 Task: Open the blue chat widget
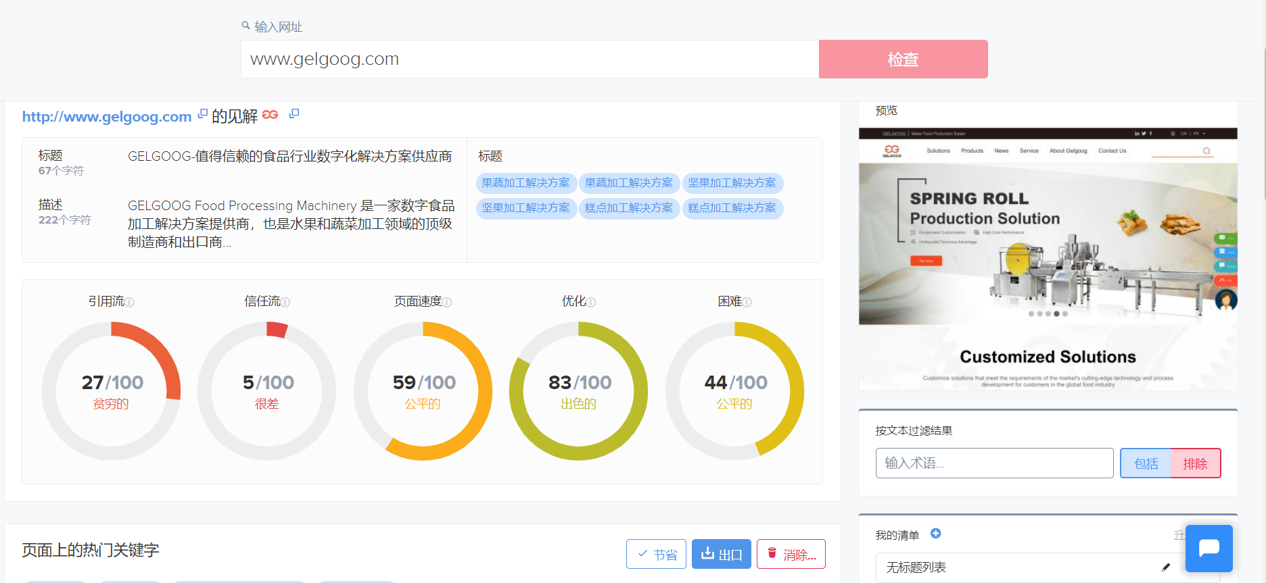1209,549
